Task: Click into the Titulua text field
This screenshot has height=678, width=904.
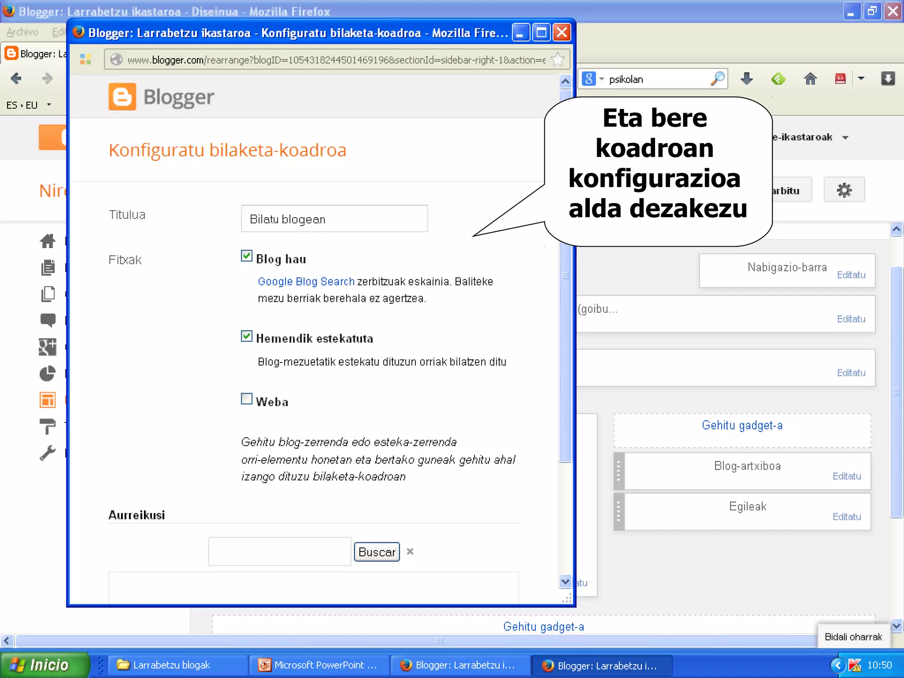Action: click(334, 219)
